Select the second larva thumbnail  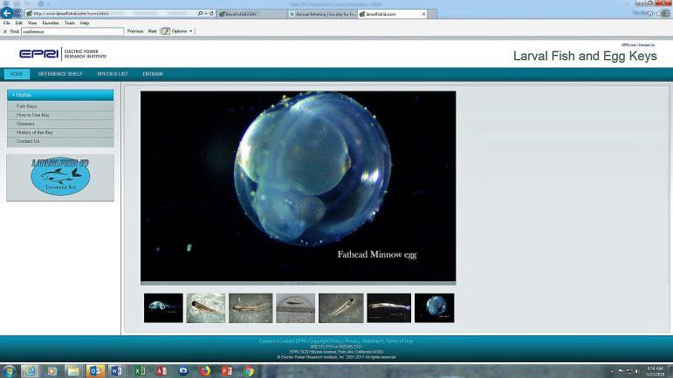[x=206, y=308]
